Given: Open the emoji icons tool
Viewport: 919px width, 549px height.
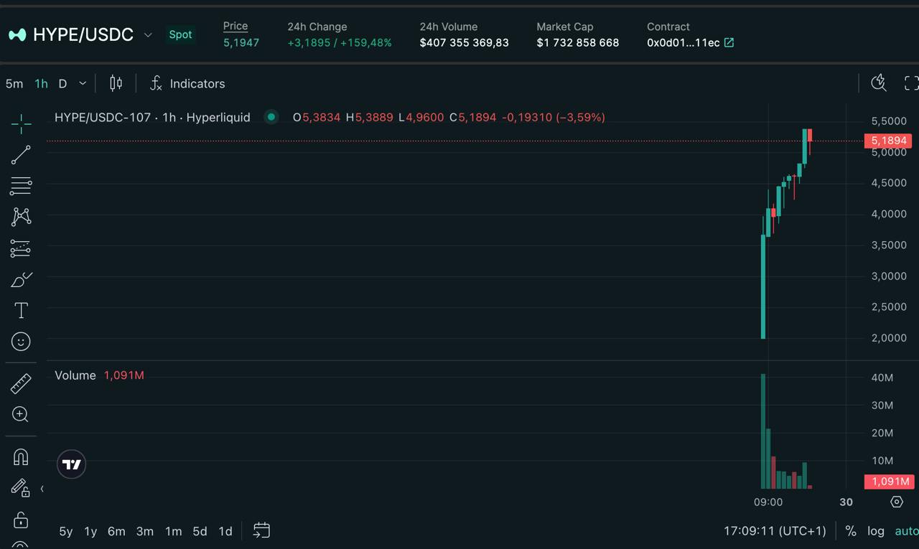Looking at the screenshot, I should (x=21, y=342).
